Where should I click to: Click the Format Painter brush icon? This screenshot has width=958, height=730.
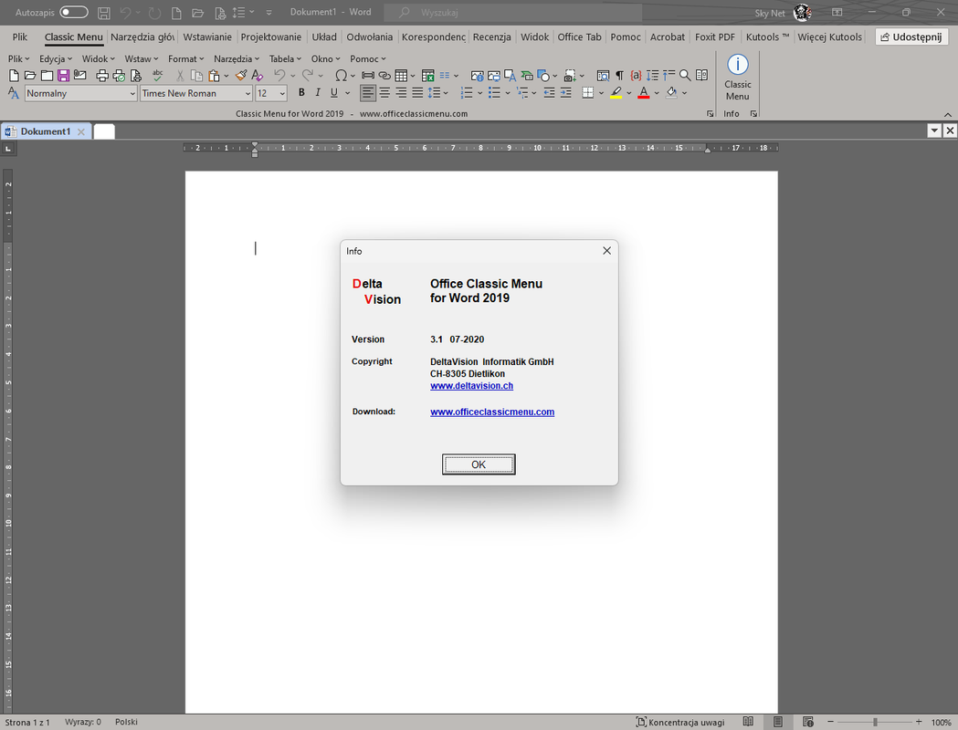241,76
